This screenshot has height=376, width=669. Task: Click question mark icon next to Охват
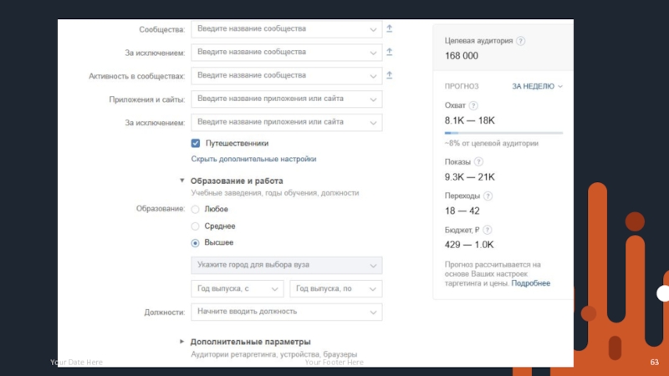[473, 106]
